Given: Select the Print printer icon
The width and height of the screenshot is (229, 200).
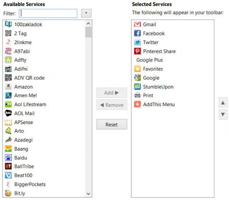Looking at the screenshot, I should tap(137, 95).
